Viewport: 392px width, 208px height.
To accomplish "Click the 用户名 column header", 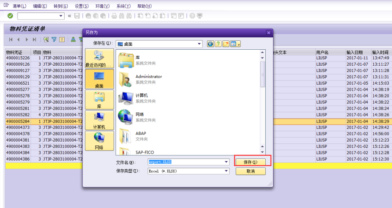I will click(x=330, y=52).
